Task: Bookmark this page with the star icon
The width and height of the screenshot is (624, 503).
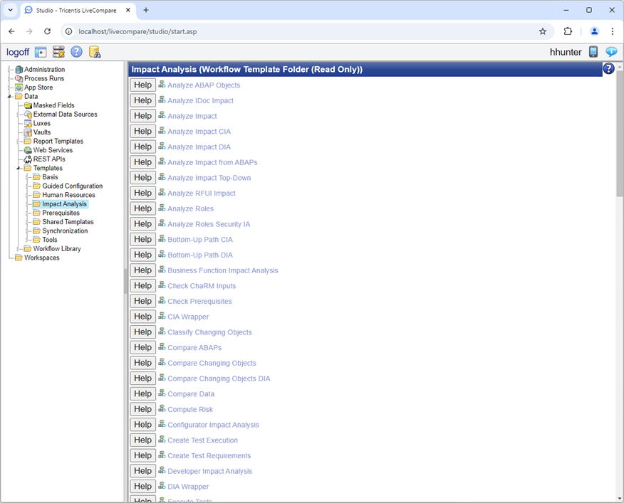Action: pyautogui.click(x=543, y=31)
